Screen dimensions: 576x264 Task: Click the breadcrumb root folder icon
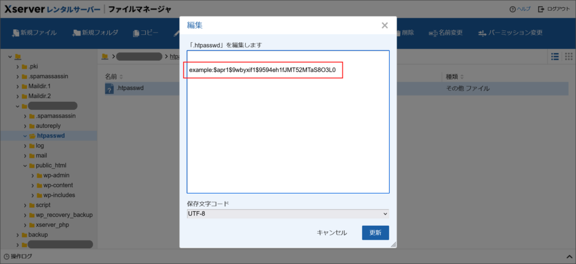[105, 56]
